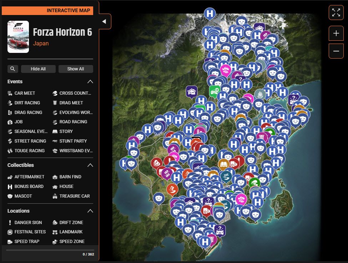Click the Treasure Car filter icon
348x263 pixels.
coord(55,196)
